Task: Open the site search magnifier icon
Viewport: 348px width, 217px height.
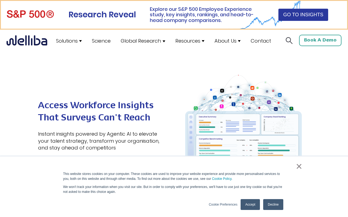Action: (289, 41)
